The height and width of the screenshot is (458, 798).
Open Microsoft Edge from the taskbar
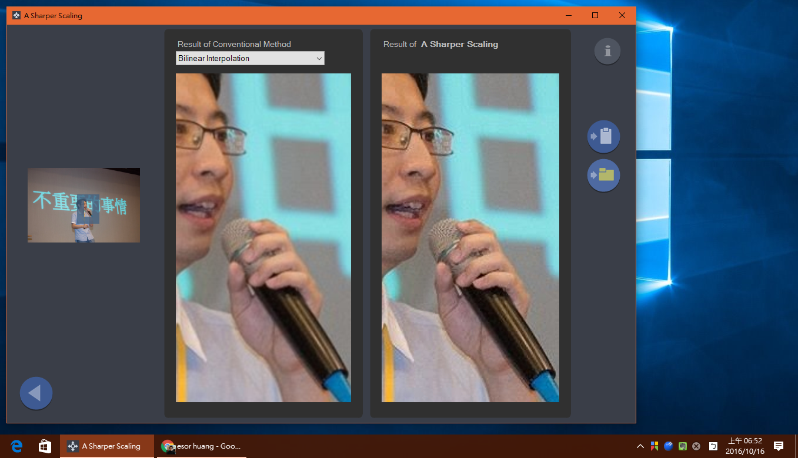(x=16, y=446)
